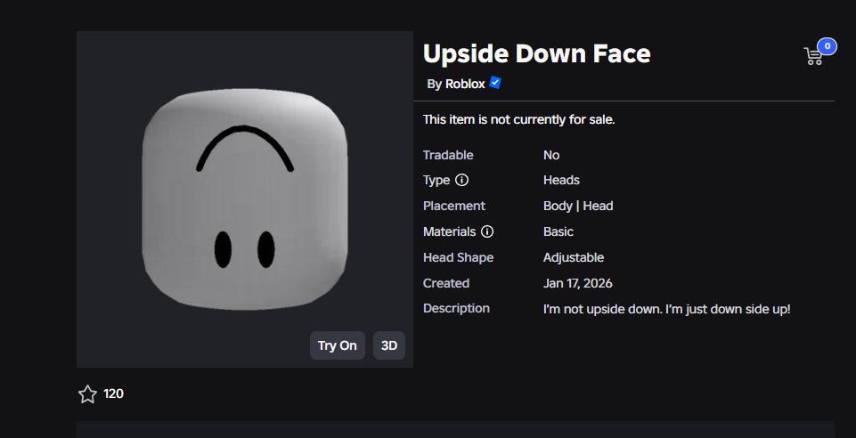Image resolution: width=856 pixels, height=438 pixels.
Task: Click the 'This item is not currently for sale.' text
Action: [x=519, y=119]
